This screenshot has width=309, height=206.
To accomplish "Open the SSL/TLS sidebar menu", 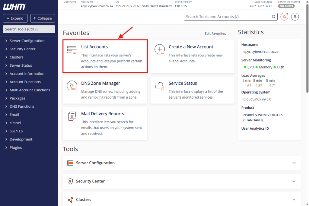I will [x=16, y=131].
